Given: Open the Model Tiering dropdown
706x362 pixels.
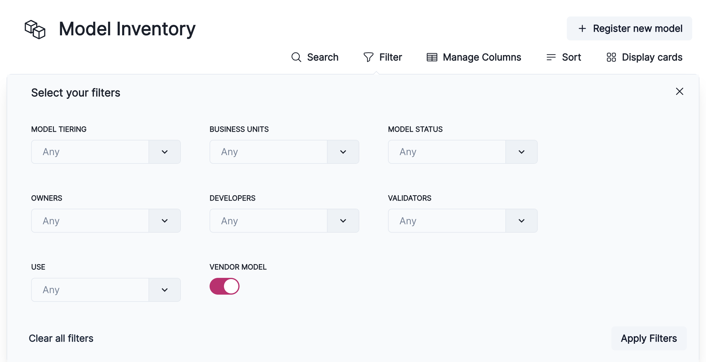Looking at the screenshot, I should pos(164,152).
